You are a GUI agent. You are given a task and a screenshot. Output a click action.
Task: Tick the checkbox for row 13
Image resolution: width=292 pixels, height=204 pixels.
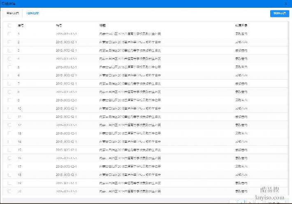click(9, 133)
